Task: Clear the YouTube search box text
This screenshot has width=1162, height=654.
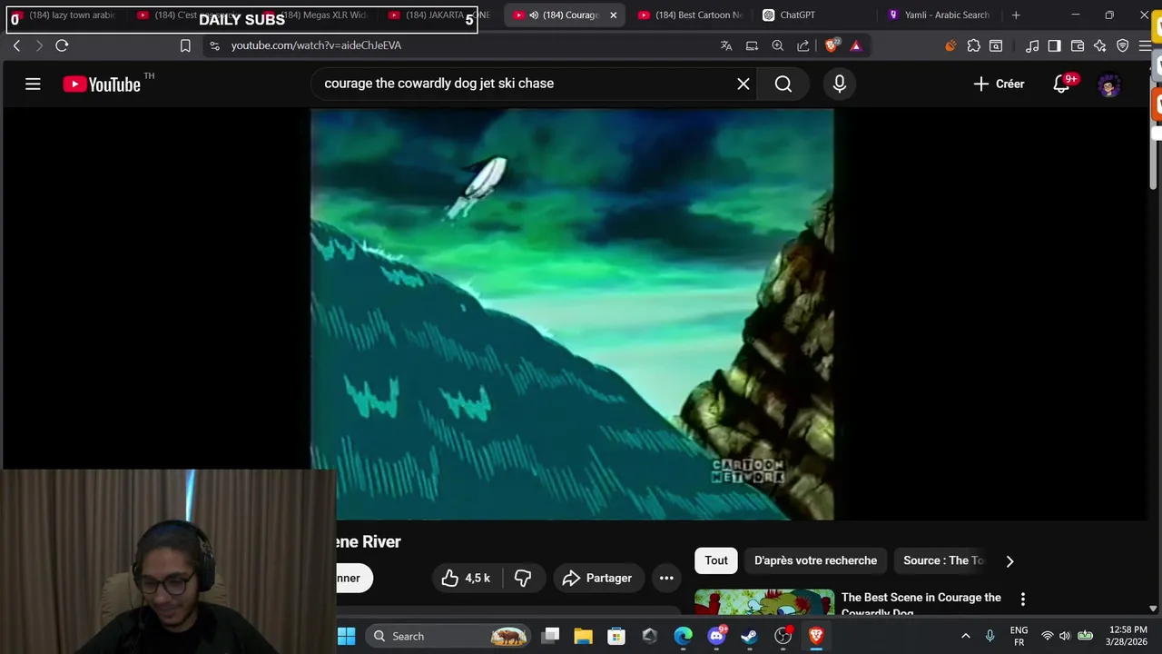Action: pyautogui.click(x=743, y=84)
